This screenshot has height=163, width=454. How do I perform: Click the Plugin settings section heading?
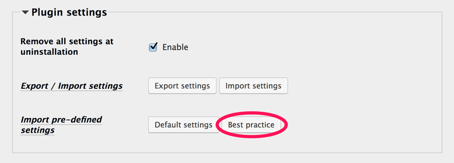click(x=69, y=13)
